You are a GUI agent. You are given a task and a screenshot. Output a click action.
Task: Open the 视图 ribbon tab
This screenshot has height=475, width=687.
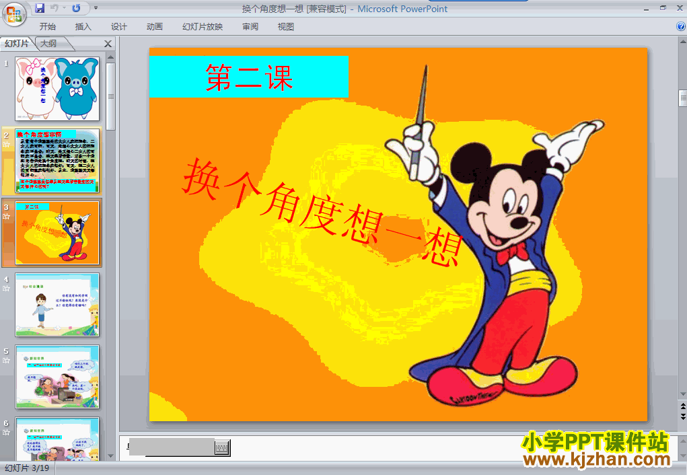coord(286,27)
